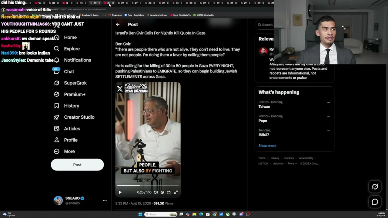Open Discord from the taskbar

[x=241, y=214]
